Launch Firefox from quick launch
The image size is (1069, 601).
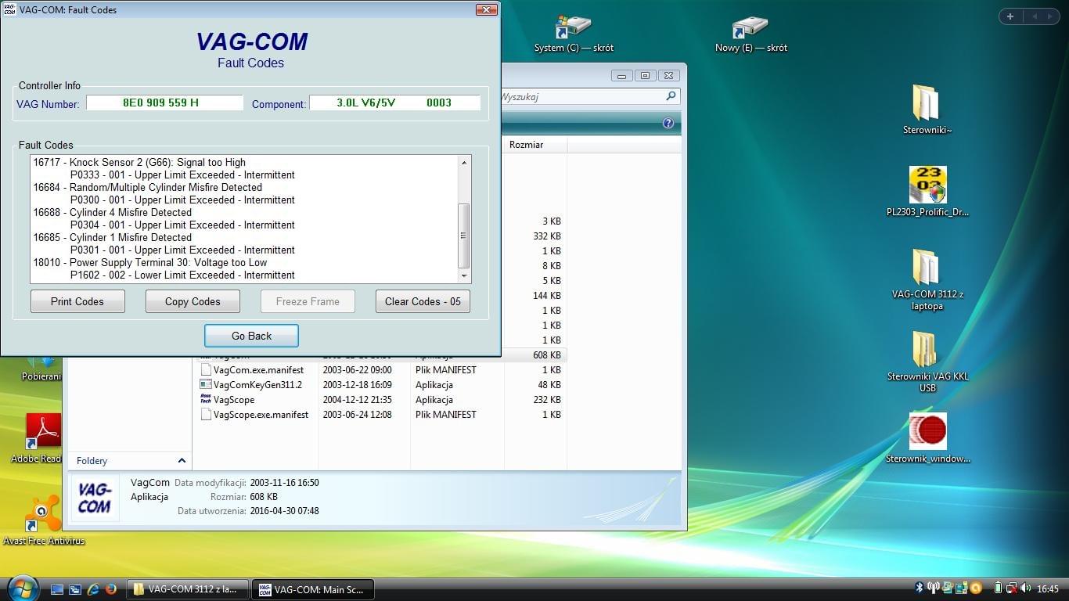pyautogui.click(x=111, y=588)
